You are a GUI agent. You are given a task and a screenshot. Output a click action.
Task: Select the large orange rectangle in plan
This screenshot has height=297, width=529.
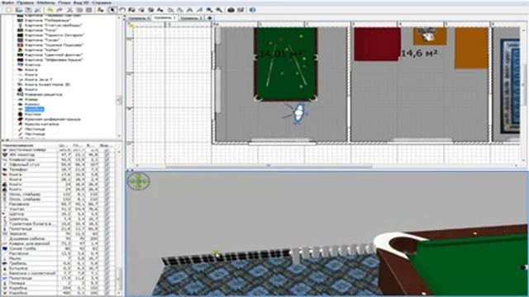tap(471, 49)
